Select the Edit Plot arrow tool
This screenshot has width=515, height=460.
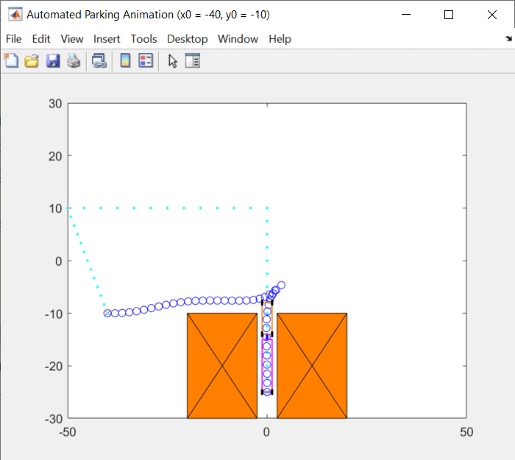tap(172, 61)
